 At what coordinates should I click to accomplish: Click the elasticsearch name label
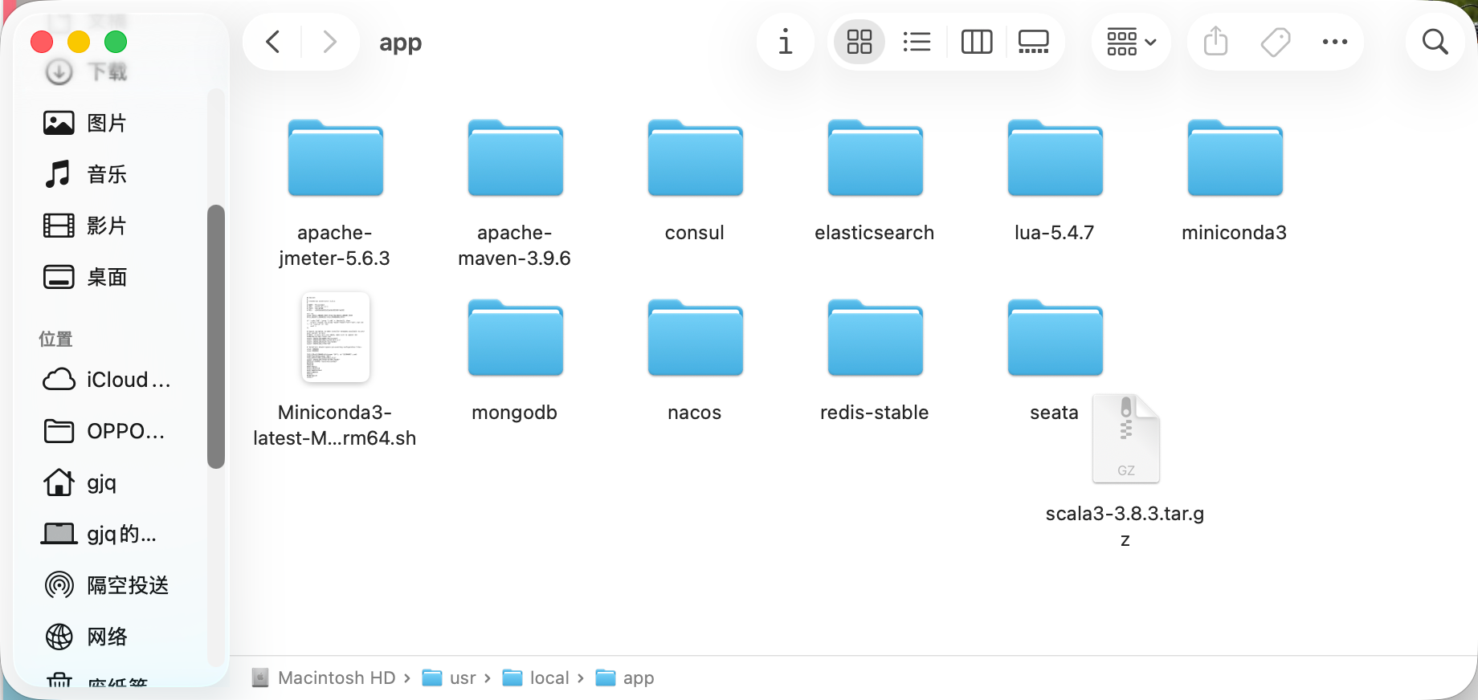pos(874,233)
